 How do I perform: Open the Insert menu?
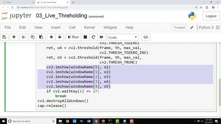[56, 28]
